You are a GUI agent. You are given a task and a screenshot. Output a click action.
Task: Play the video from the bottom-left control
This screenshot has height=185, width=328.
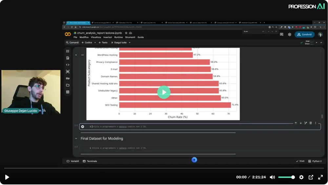click(7, 177)
